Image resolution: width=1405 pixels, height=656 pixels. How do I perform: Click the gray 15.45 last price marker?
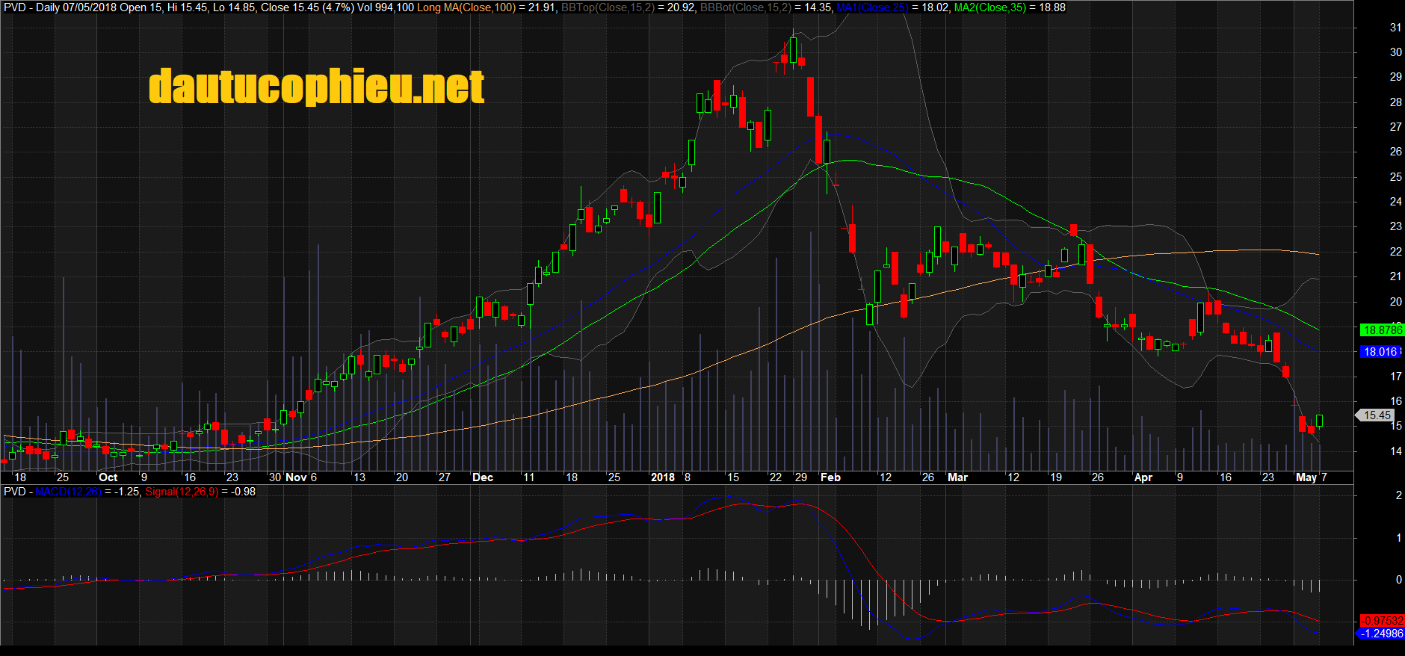pyautogui.click(x=1376, y=415)
